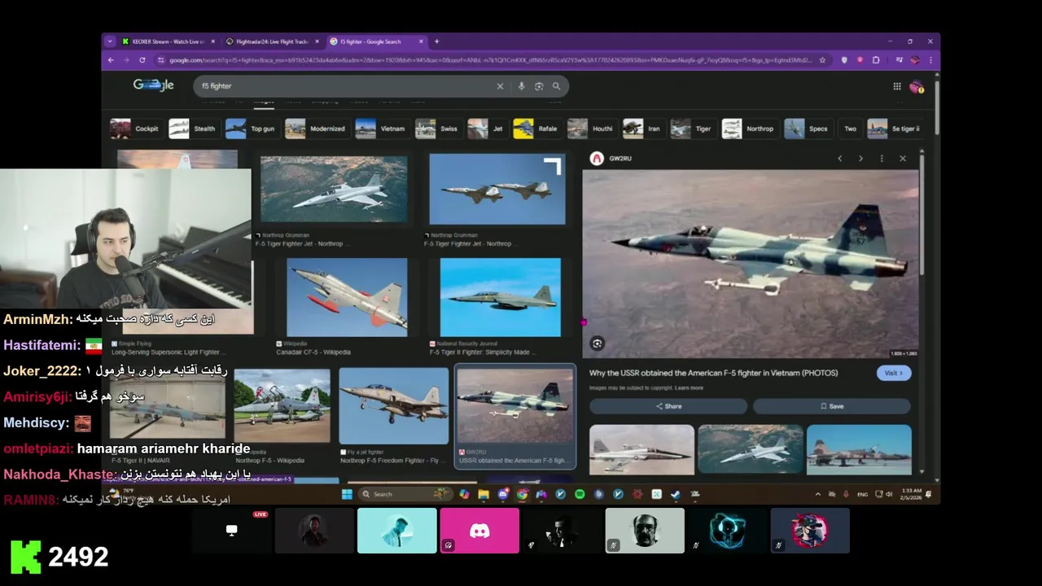Open the large preview image of the F-5
1042x586 pixels.
pos(750,264)
